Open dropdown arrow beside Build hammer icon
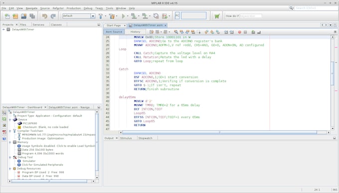This screenshot has width=339, height=193. [x=106, y=16]
